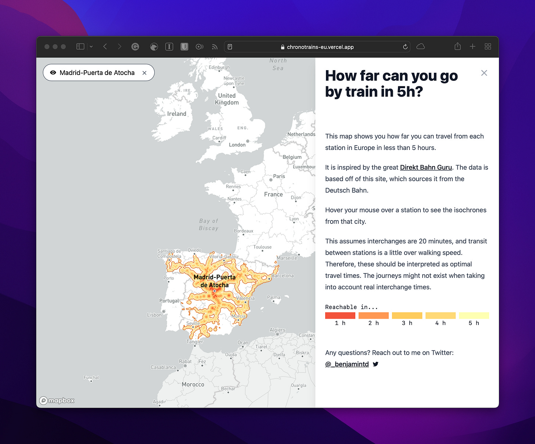Click the 'Reachable in...' legend heading
This screenshot has height=444, width=535.
pos(351,307)
